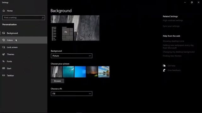202x113 pixels.
Task: Open Finding new themes link
Action: tap(172, 56)
